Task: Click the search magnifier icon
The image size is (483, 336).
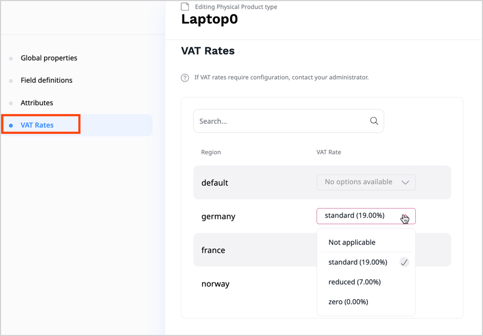Action: pyautogui.click(x=374, y=121)
